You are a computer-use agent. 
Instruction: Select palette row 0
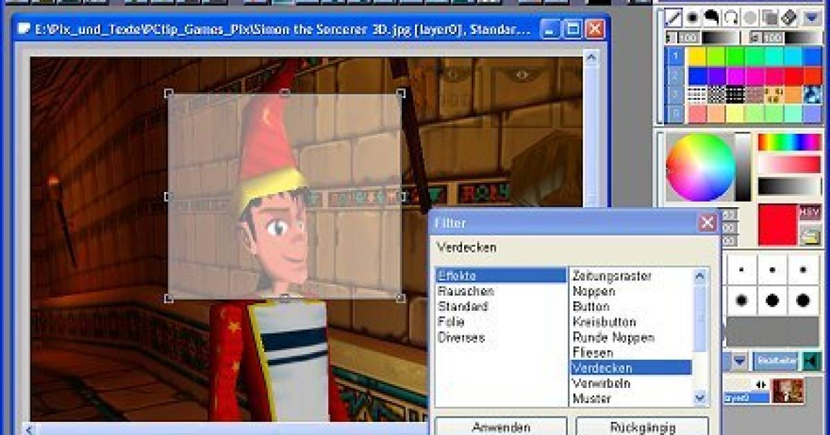coord(676,114)
